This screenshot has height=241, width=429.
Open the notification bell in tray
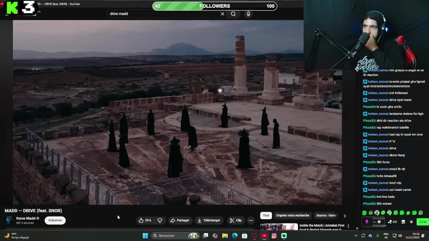(x=423, y=236)
